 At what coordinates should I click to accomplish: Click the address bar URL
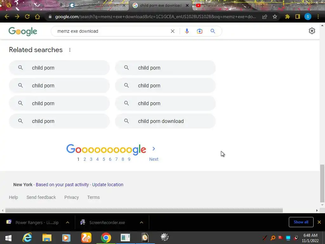(156, 17)
